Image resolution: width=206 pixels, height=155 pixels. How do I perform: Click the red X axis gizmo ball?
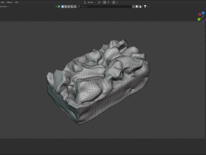click(x=200, y=14)
